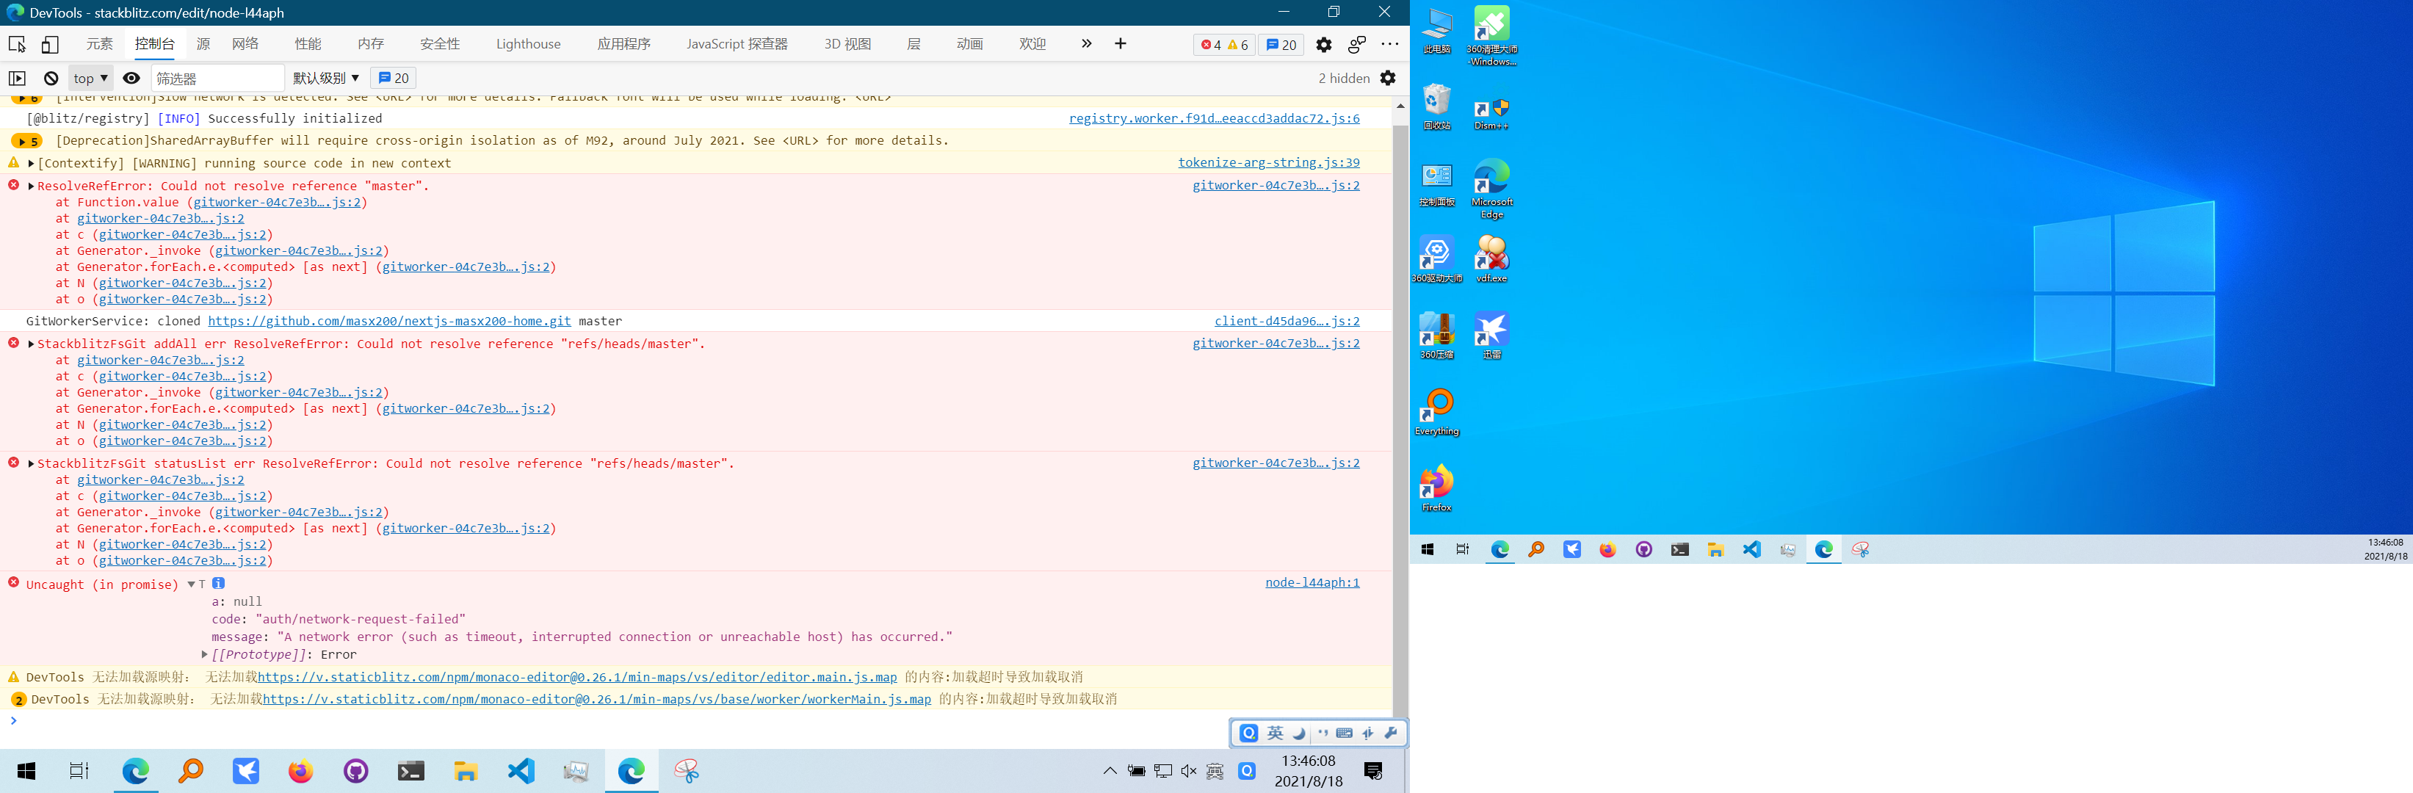2413x793 pixels.
Task: Open the nextjs-masx200-home.git GitHub link
Action: point(388,321)
